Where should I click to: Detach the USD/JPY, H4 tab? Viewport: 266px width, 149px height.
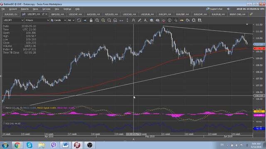43,14
